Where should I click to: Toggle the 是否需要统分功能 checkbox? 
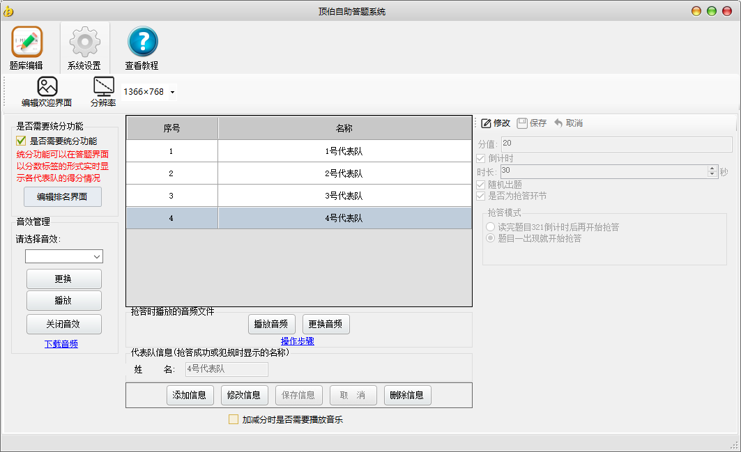click(22, 141)
